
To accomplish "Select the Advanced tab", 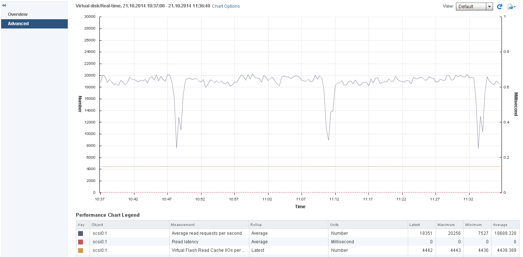I will [x=18, y=24].
